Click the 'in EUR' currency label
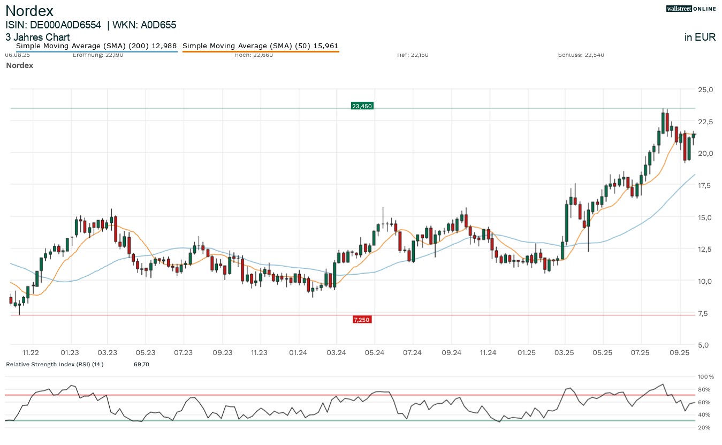This screenshot has height=445, width=722. click(x=700, y=37)
